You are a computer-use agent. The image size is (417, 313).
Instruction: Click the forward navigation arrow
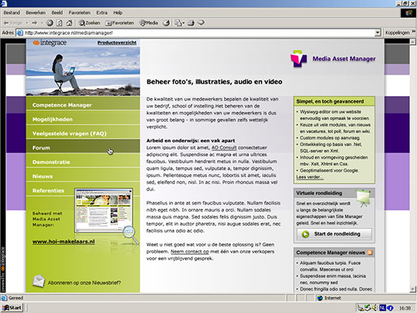click(x=34, y=23)
